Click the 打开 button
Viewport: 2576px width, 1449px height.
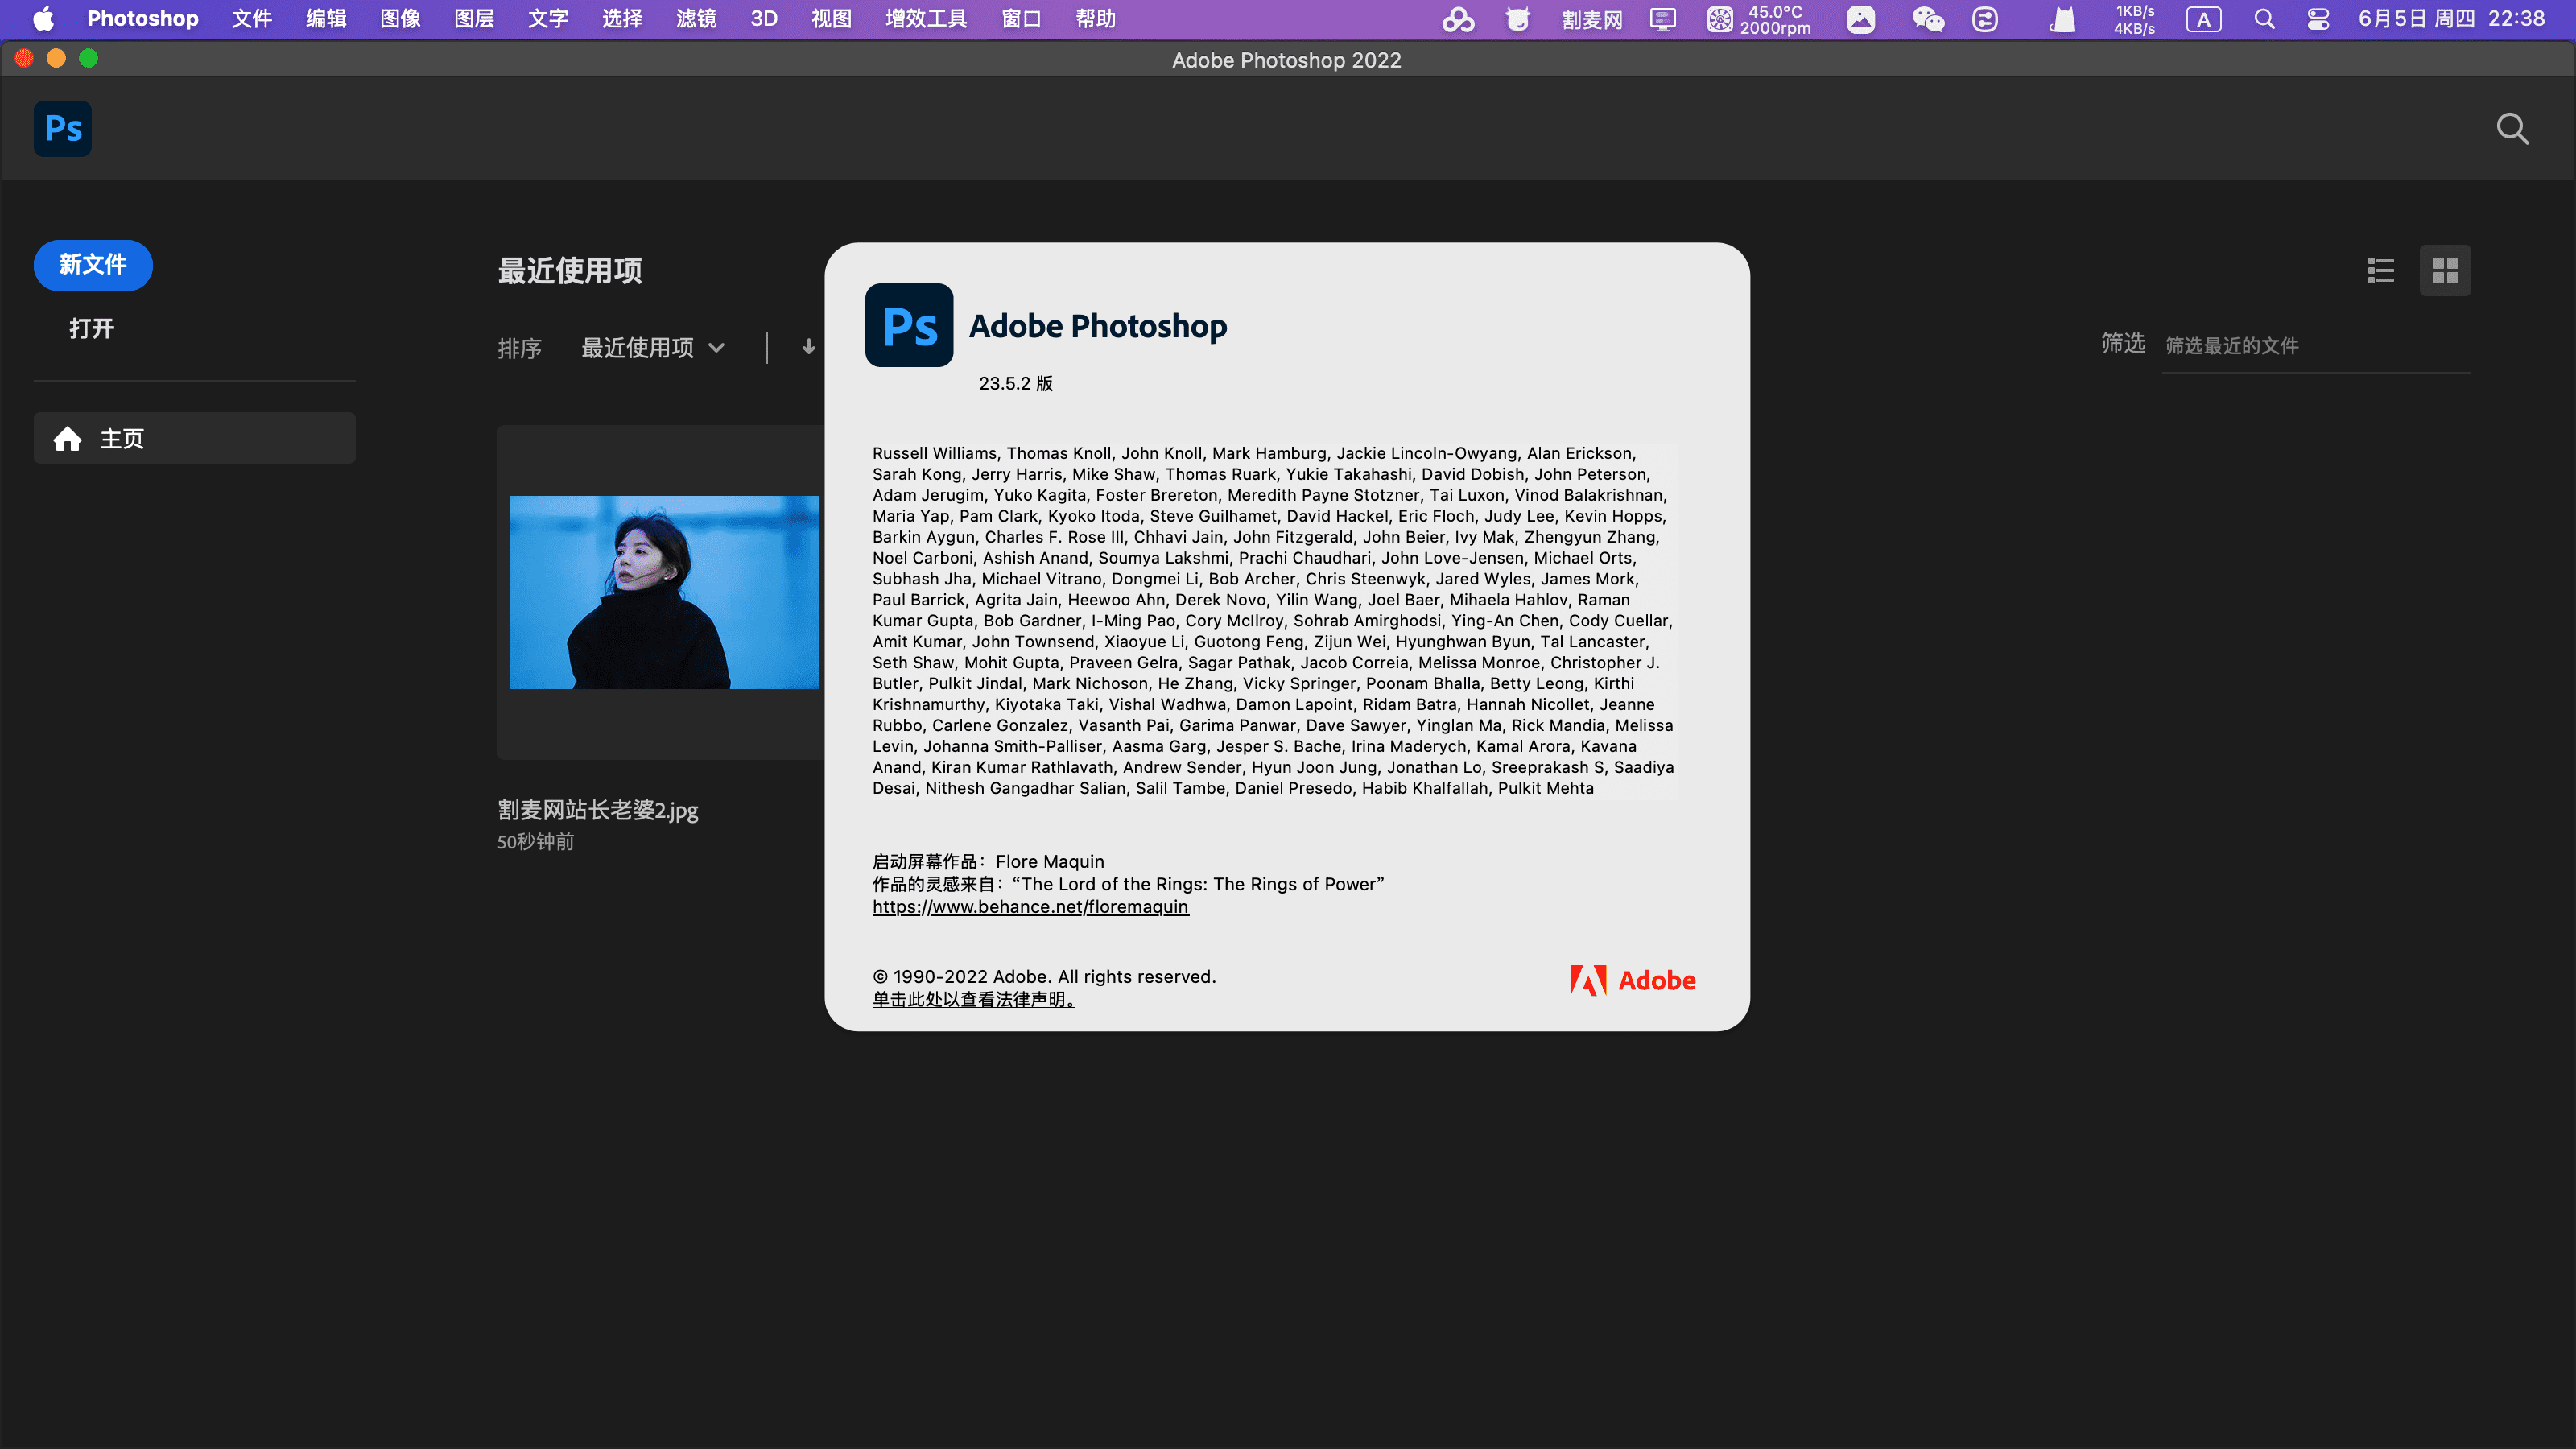pyautogui.click(x=91, y=328)
